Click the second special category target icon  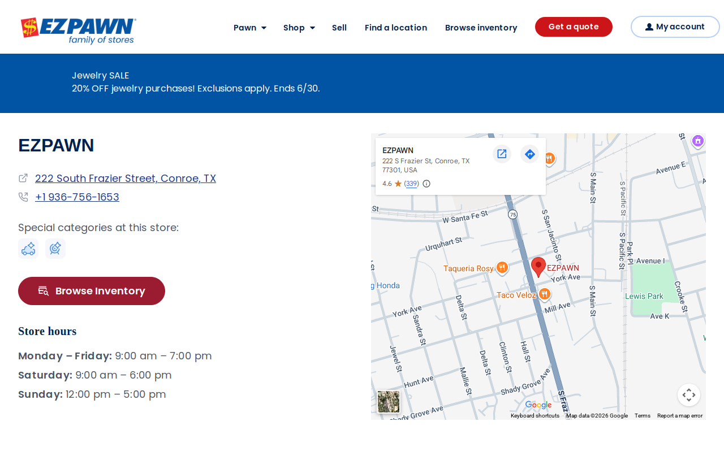coord(55,249)
